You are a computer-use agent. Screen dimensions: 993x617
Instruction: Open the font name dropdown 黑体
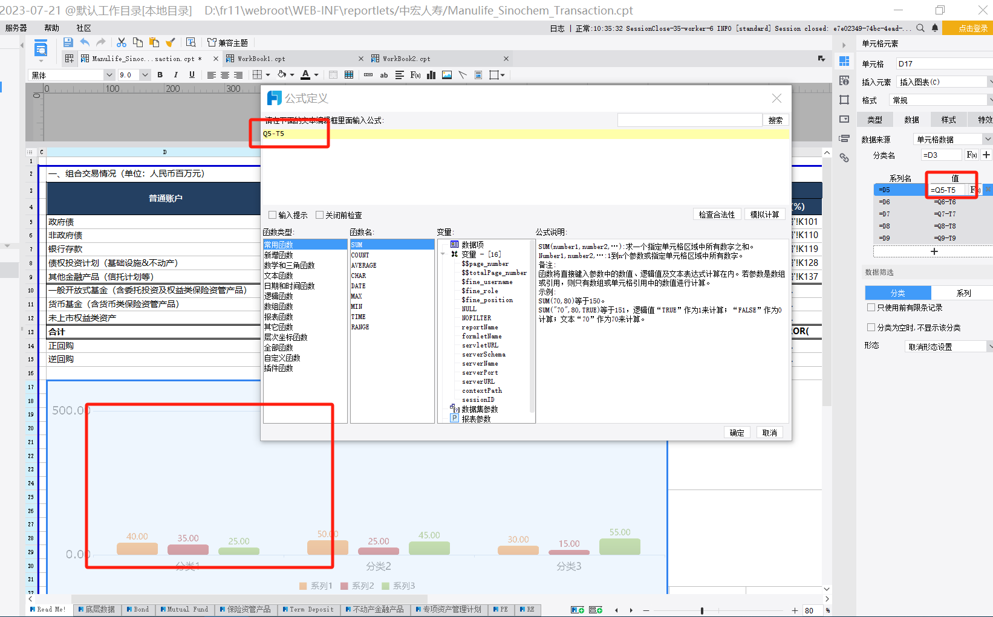click(x=109, y=75)
